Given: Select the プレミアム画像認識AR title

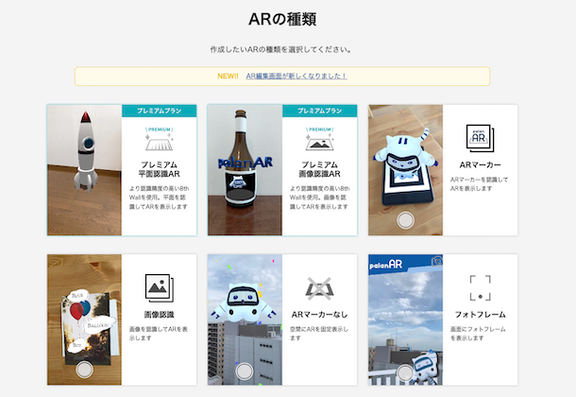Looking at the screenshot, I should pos(319,169).
